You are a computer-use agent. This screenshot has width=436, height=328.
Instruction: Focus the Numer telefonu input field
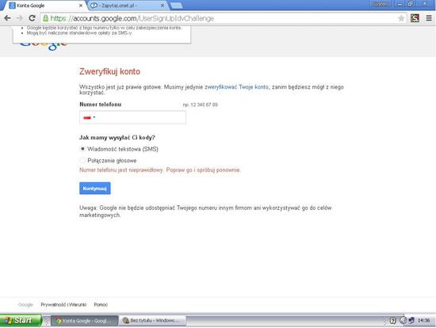[x=132, y=117]
